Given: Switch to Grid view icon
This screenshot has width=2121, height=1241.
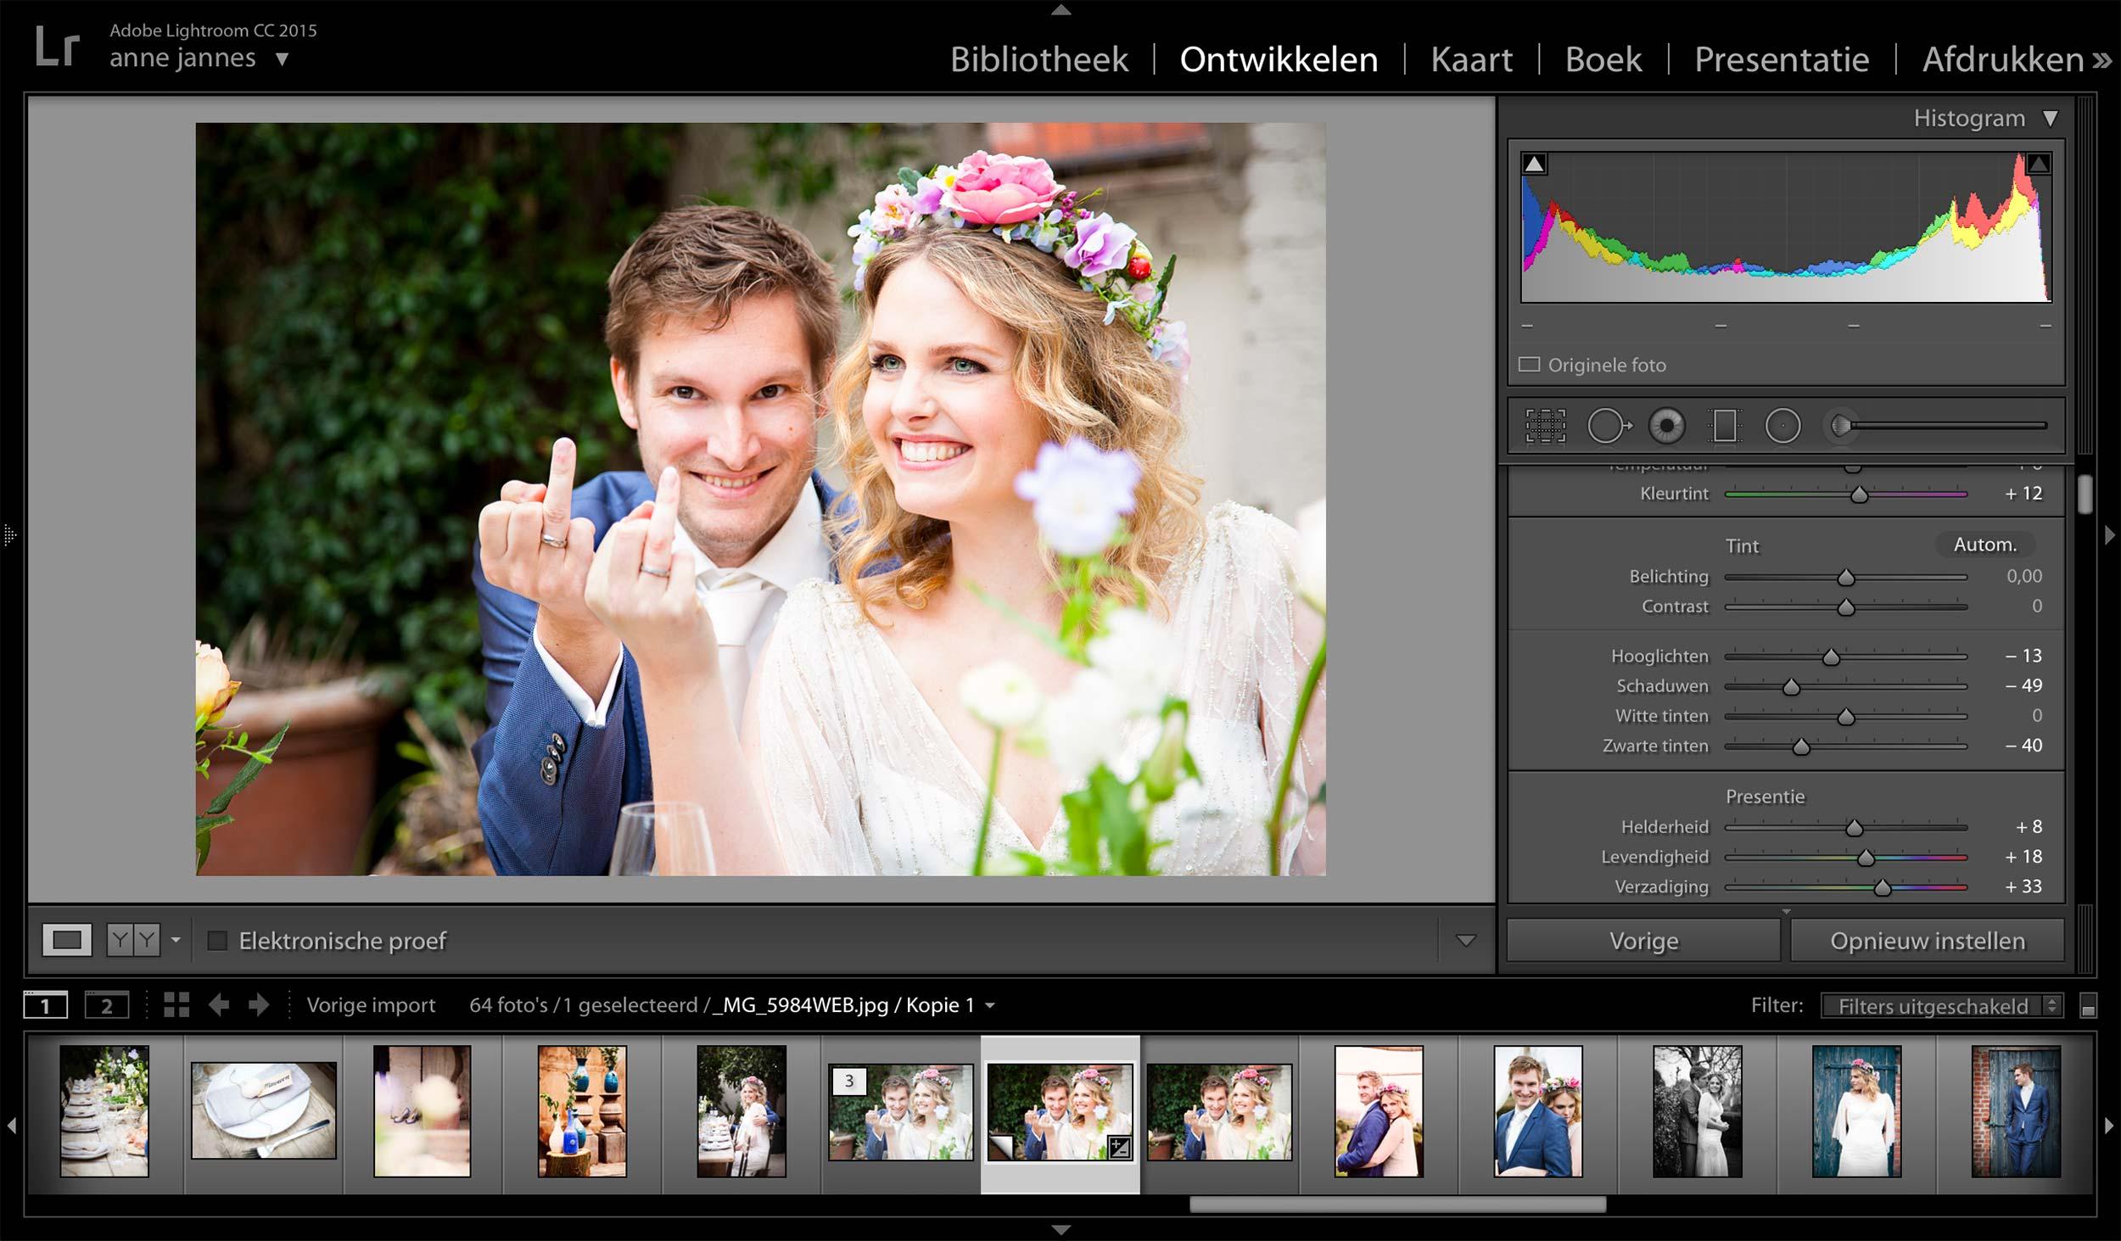Looking at the screenshot, I should point(176,1005).
